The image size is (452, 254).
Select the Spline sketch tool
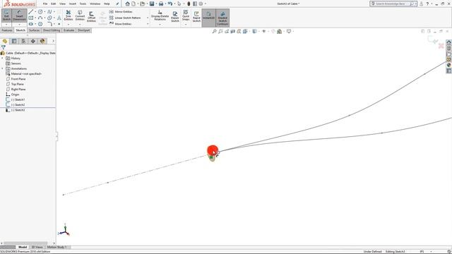49,12
